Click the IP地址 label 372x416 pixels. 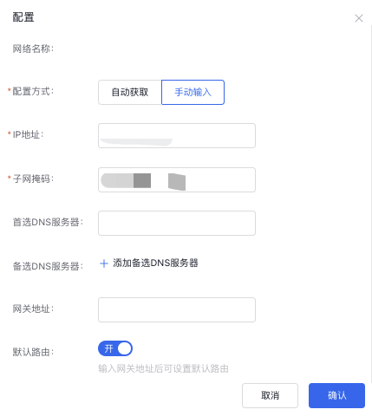(x=26, y=134)
